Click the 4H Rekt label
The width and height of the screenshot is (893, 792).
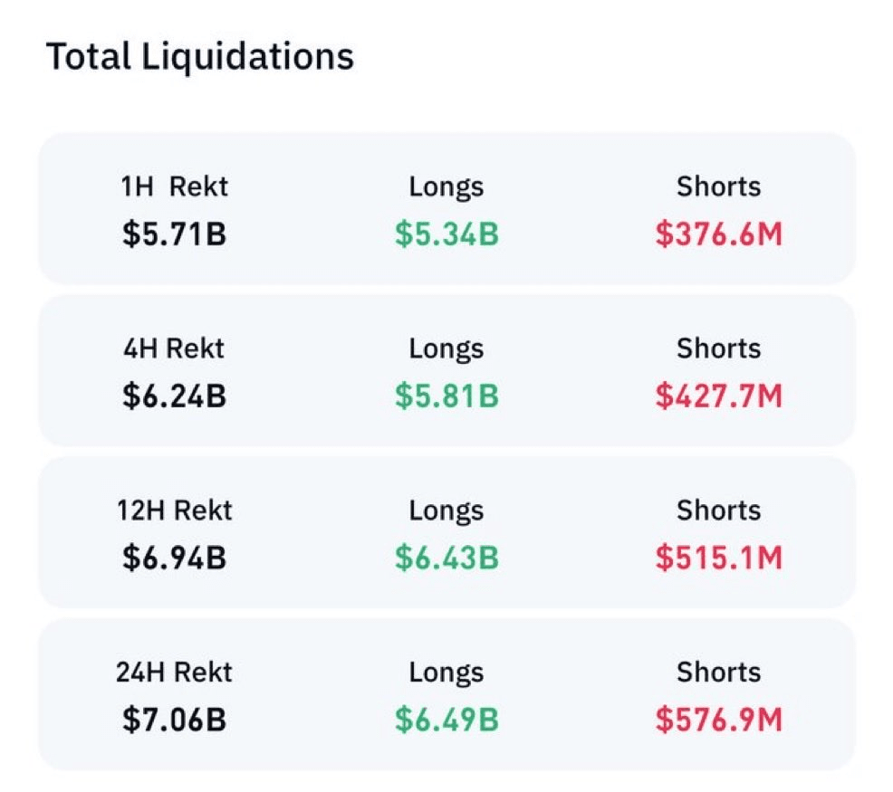click(174, 348)
